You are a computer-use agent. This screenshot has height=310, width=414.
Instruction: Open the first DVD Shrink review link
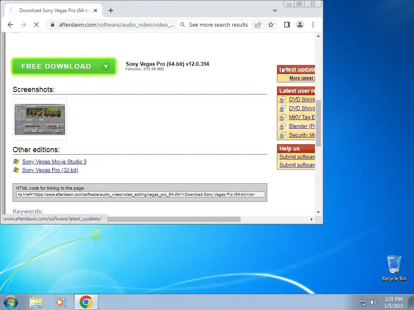coord(302,99)
